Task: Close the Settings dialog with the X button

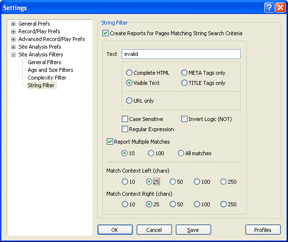Action: click(280, 8)
